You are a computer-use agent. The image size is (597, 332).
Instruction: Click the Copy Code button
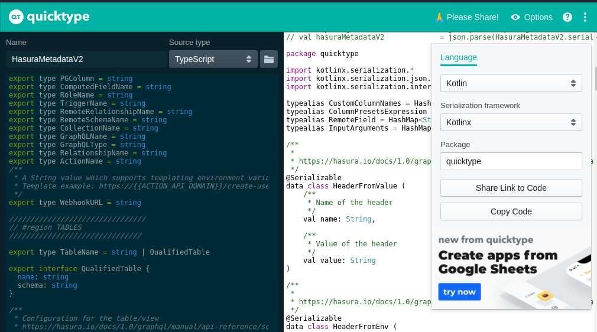[x=511, y=211]
